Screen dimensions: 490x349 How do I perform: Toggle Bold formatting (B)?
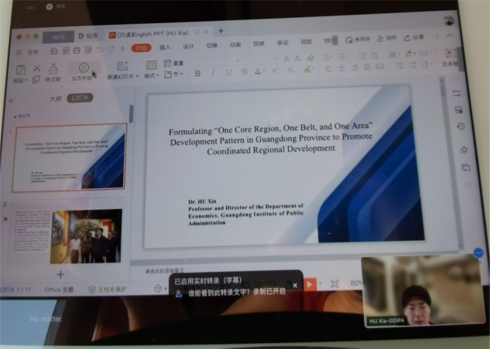click(198, 73)
